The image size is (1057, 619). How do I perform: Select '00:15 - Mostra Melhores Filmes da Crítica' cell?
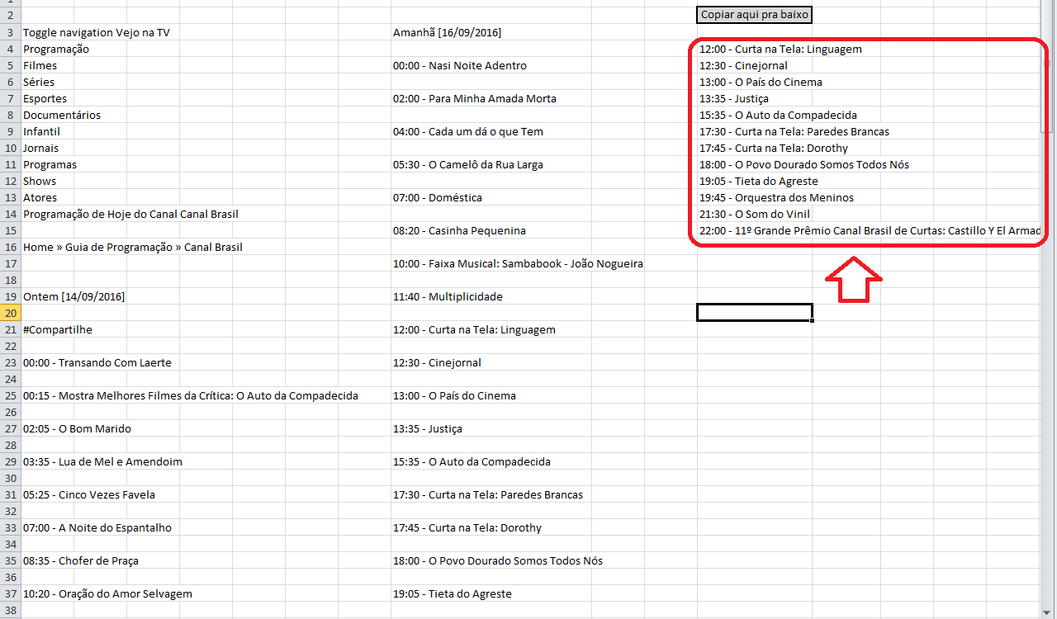(x=191, y=395)
